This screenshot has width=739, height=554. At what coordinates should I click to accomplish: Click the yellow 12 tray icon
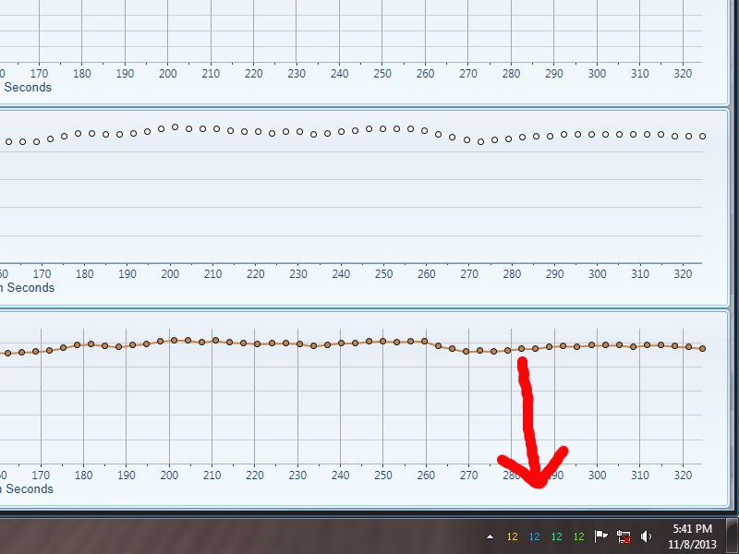[x=512, y=536]
